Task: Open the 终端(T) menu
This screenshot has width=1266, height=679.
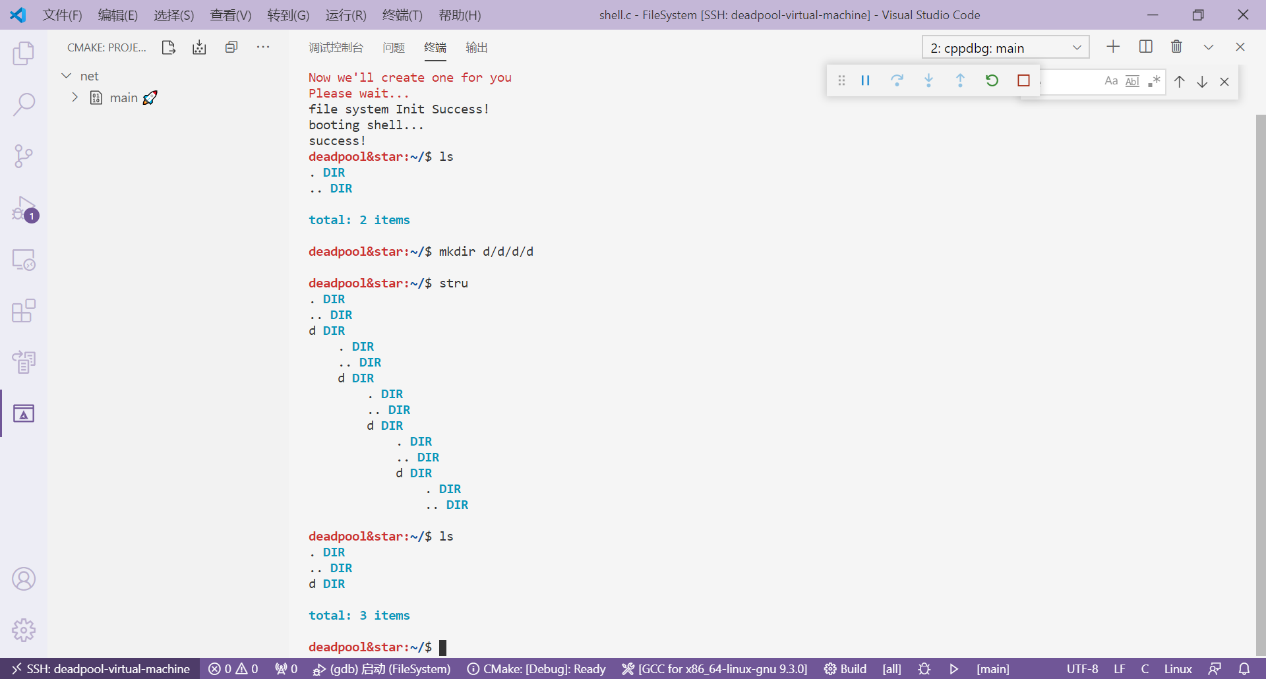Action: tap(402, 15)
